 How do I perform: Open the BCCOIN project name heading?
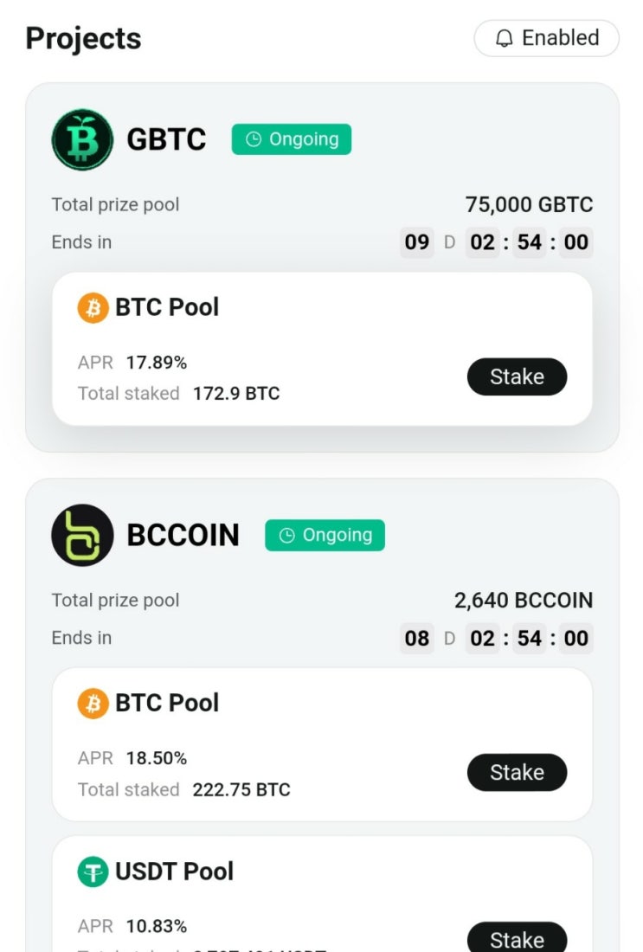pyautogui.click(x=183, y=535)
